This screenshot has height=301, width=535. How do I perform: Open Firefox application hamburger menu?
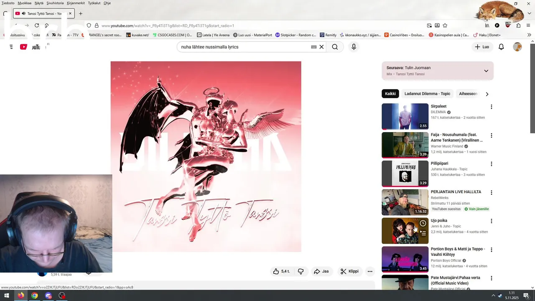point(529,26)
